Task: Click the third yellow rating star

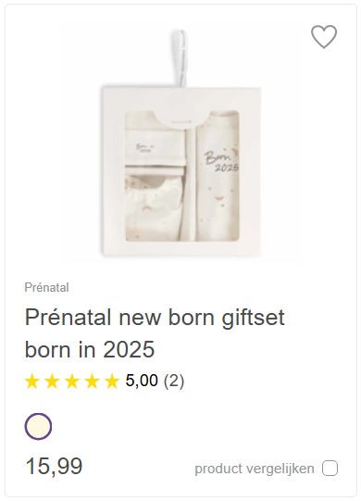Action: click(x=72, y=382)
